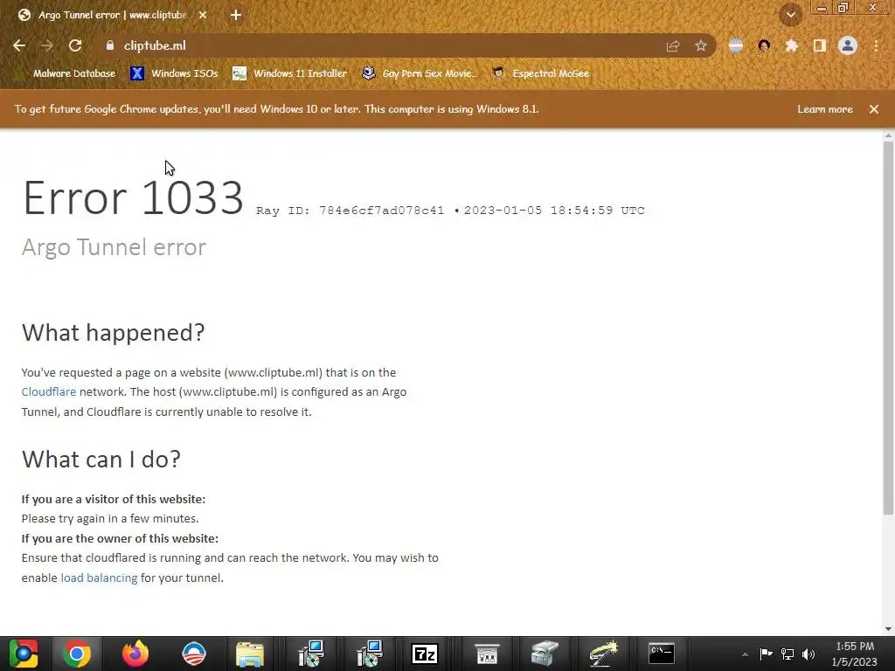Click the page vertical scrollbar thumb
This screenshot has height=671, width=895.
tap(888, 329)
